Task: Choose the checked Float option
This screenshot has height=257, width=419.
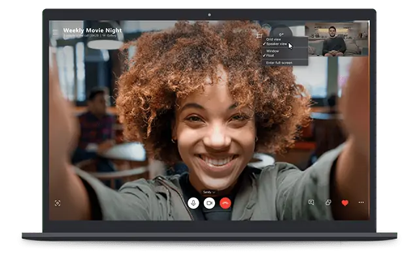Action: 284,55
